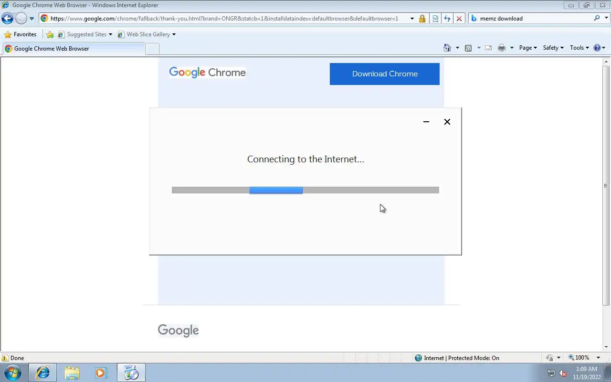Click the security lock icon
The image size is (611, 382).
(x=422, y=19)
